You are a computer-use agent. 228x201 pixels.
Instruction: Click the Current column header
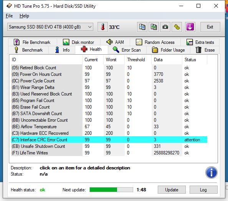[x=93, y=60]
